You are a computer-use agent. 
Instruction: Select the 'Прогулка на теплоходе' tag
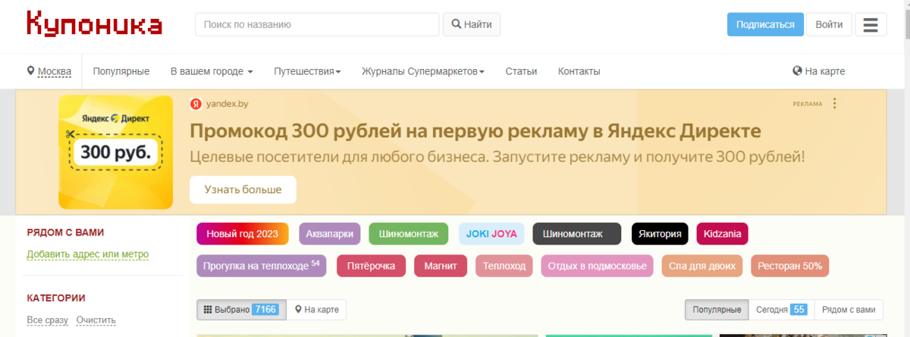(262, 267)
